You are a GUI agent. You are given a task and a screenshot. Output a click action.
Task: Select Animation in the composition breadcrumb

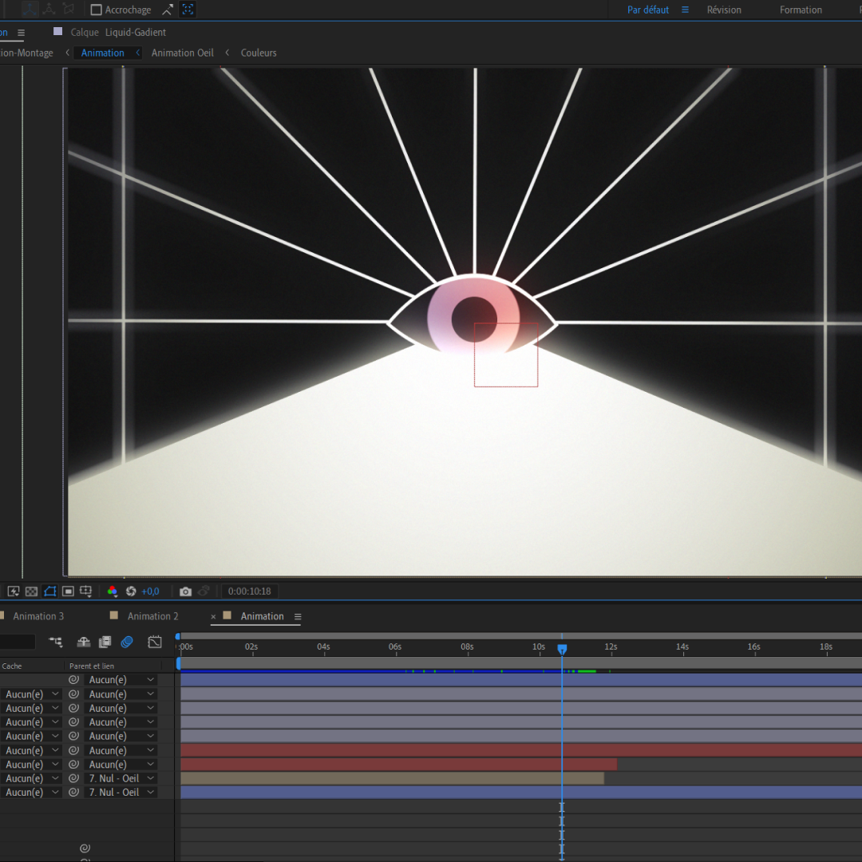103,53
